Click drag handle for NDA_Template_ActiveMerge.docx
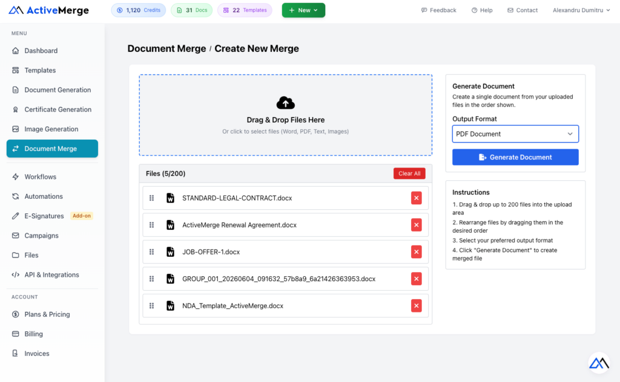 point(151,306)
